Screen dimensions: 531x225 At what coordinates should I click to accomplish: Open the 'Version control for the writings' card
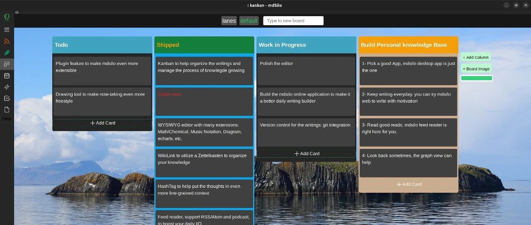[x=306, y=132]
